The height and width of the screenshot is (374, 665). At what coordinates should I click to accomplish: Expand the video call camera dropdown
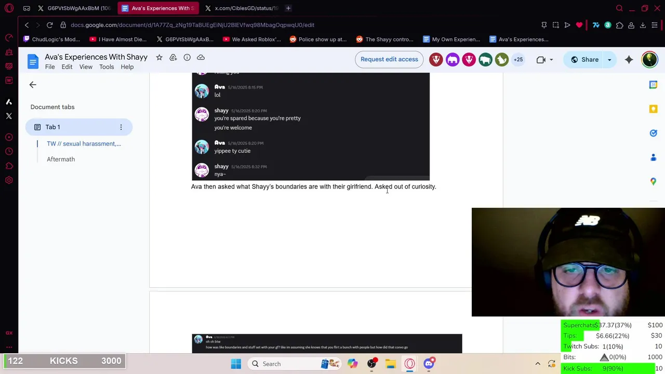[551, 60]
